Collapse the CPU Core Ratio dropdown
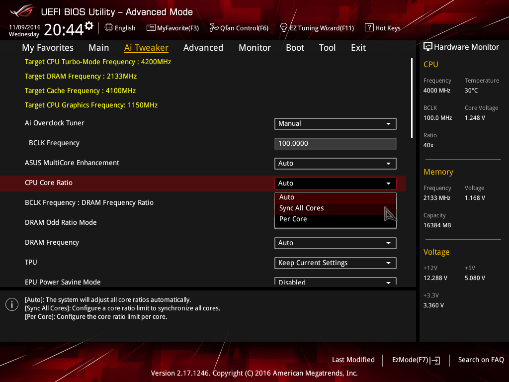The width and height of the screenshot is (509, 382). click(336, 183)
